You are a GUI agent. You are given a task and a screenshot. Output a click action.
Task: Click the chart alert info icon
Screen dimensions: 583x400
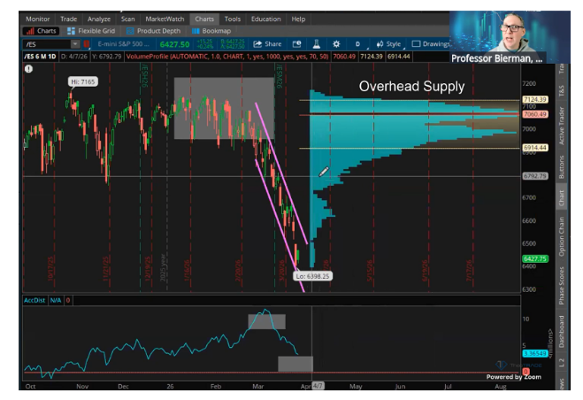(x=28, y=69)
